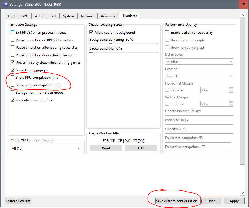Switch to the GPU tab
The width and height of the screenshot is (249, 208).
click(25, 16)
